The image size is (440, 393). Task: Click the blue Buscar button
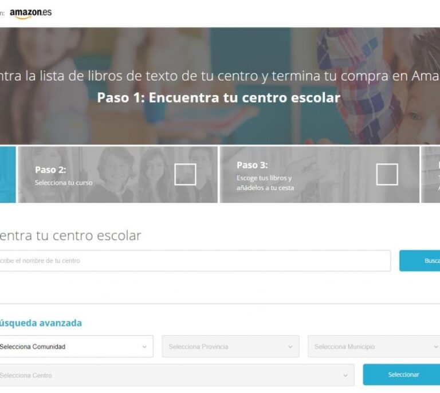[x=420, y=261]
